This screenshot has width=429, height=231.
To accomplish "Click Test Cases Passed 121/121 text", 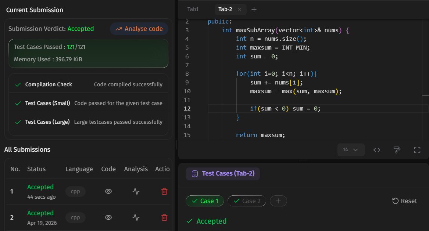I will coord(50,47).
